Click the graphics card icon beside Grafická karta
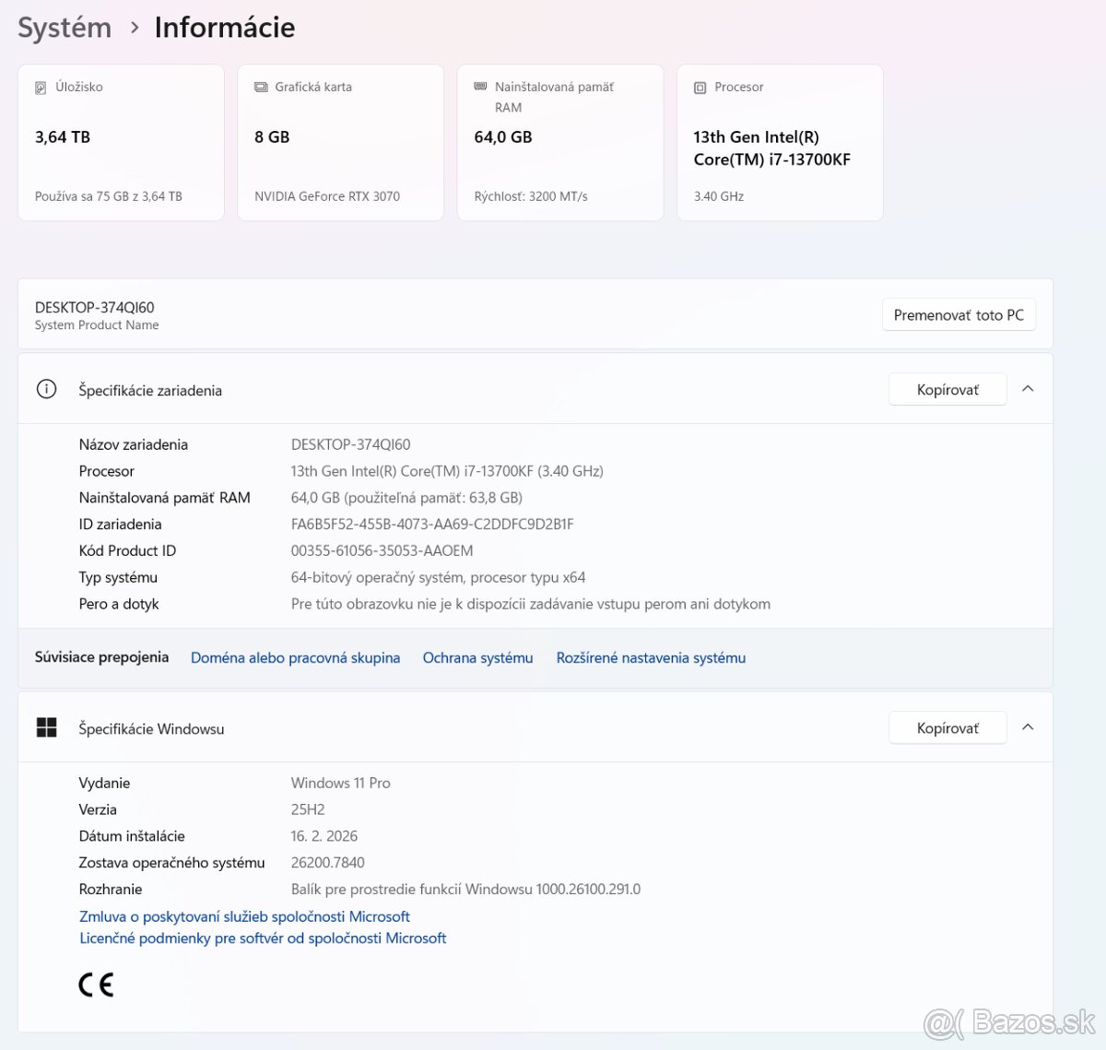Screen dimensions: 1106x1050 tap(261, 87)
